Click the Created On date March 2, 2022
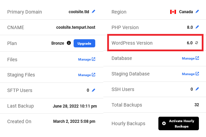The width and height of the screenshot is (206, 137). [x=74, y=121]
